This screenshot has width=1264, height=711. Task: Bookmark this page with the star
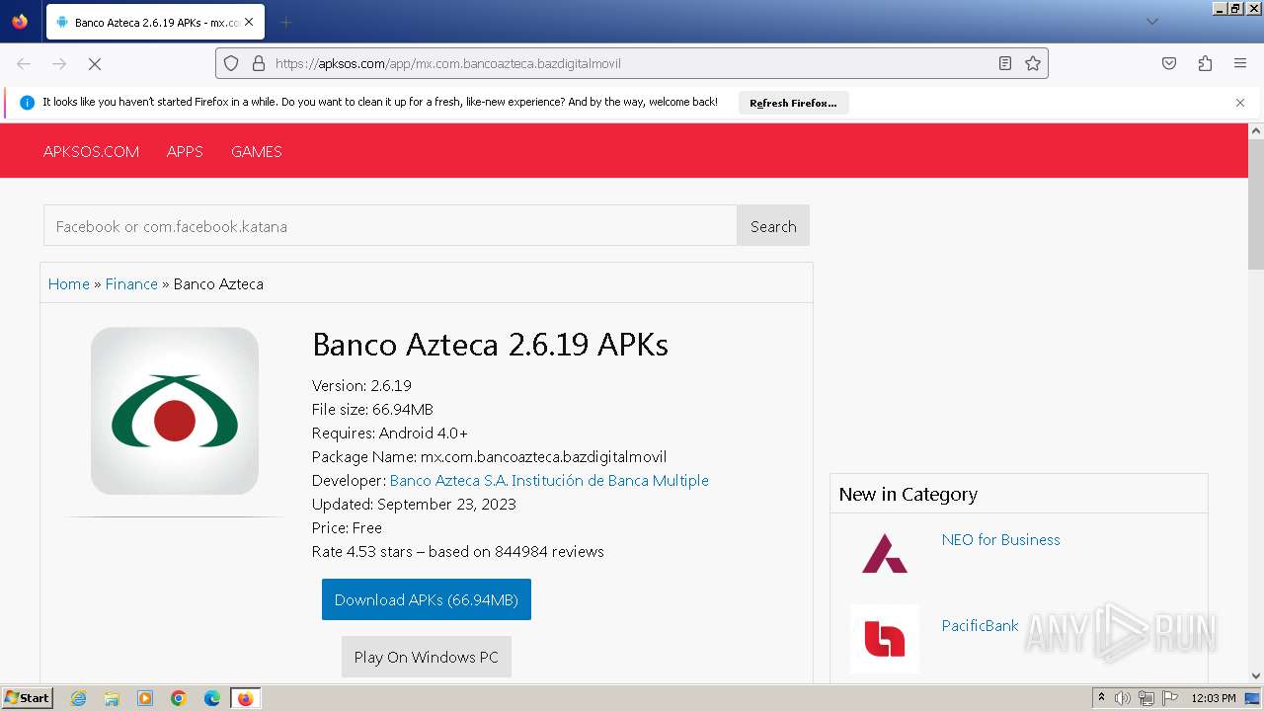coord(1033,63)
